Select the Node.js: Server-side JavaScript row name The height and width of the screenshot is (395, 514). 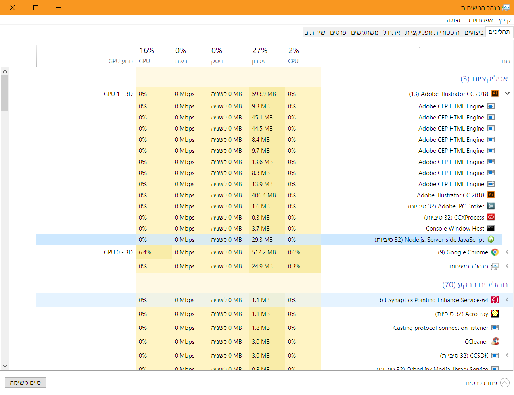click(429, 240)
